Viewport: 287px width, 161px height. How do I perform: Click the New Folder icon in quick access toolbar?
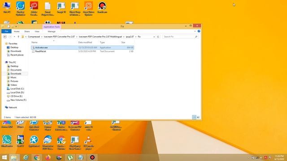[13, 26]
